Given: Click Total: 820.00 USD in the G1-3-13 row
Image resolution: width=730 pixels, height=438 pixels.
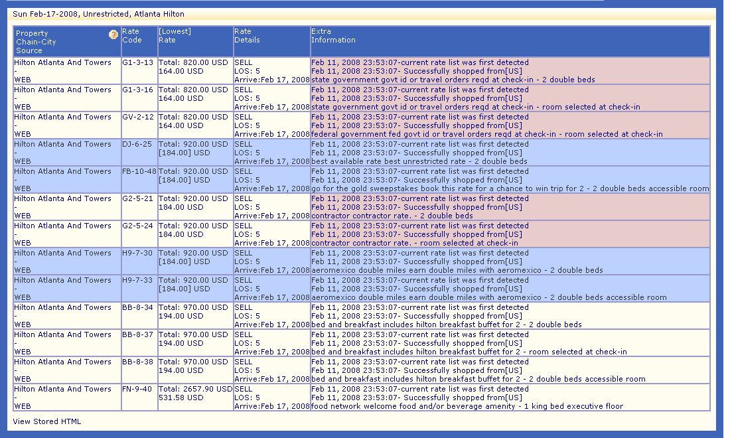Looking at the screenshot, I should 193,62.
